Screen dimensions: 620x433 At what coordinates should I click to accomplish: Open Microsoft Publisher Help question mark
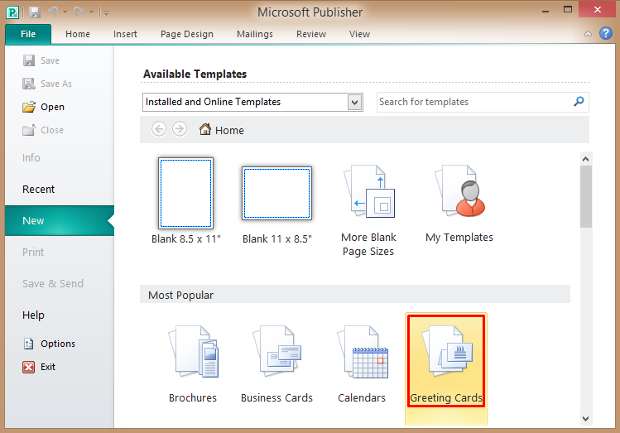605,33
